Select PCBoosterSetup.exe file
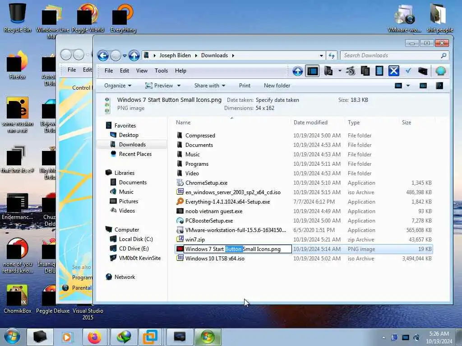This screenshot has width=462, height=346. [304, 221]
